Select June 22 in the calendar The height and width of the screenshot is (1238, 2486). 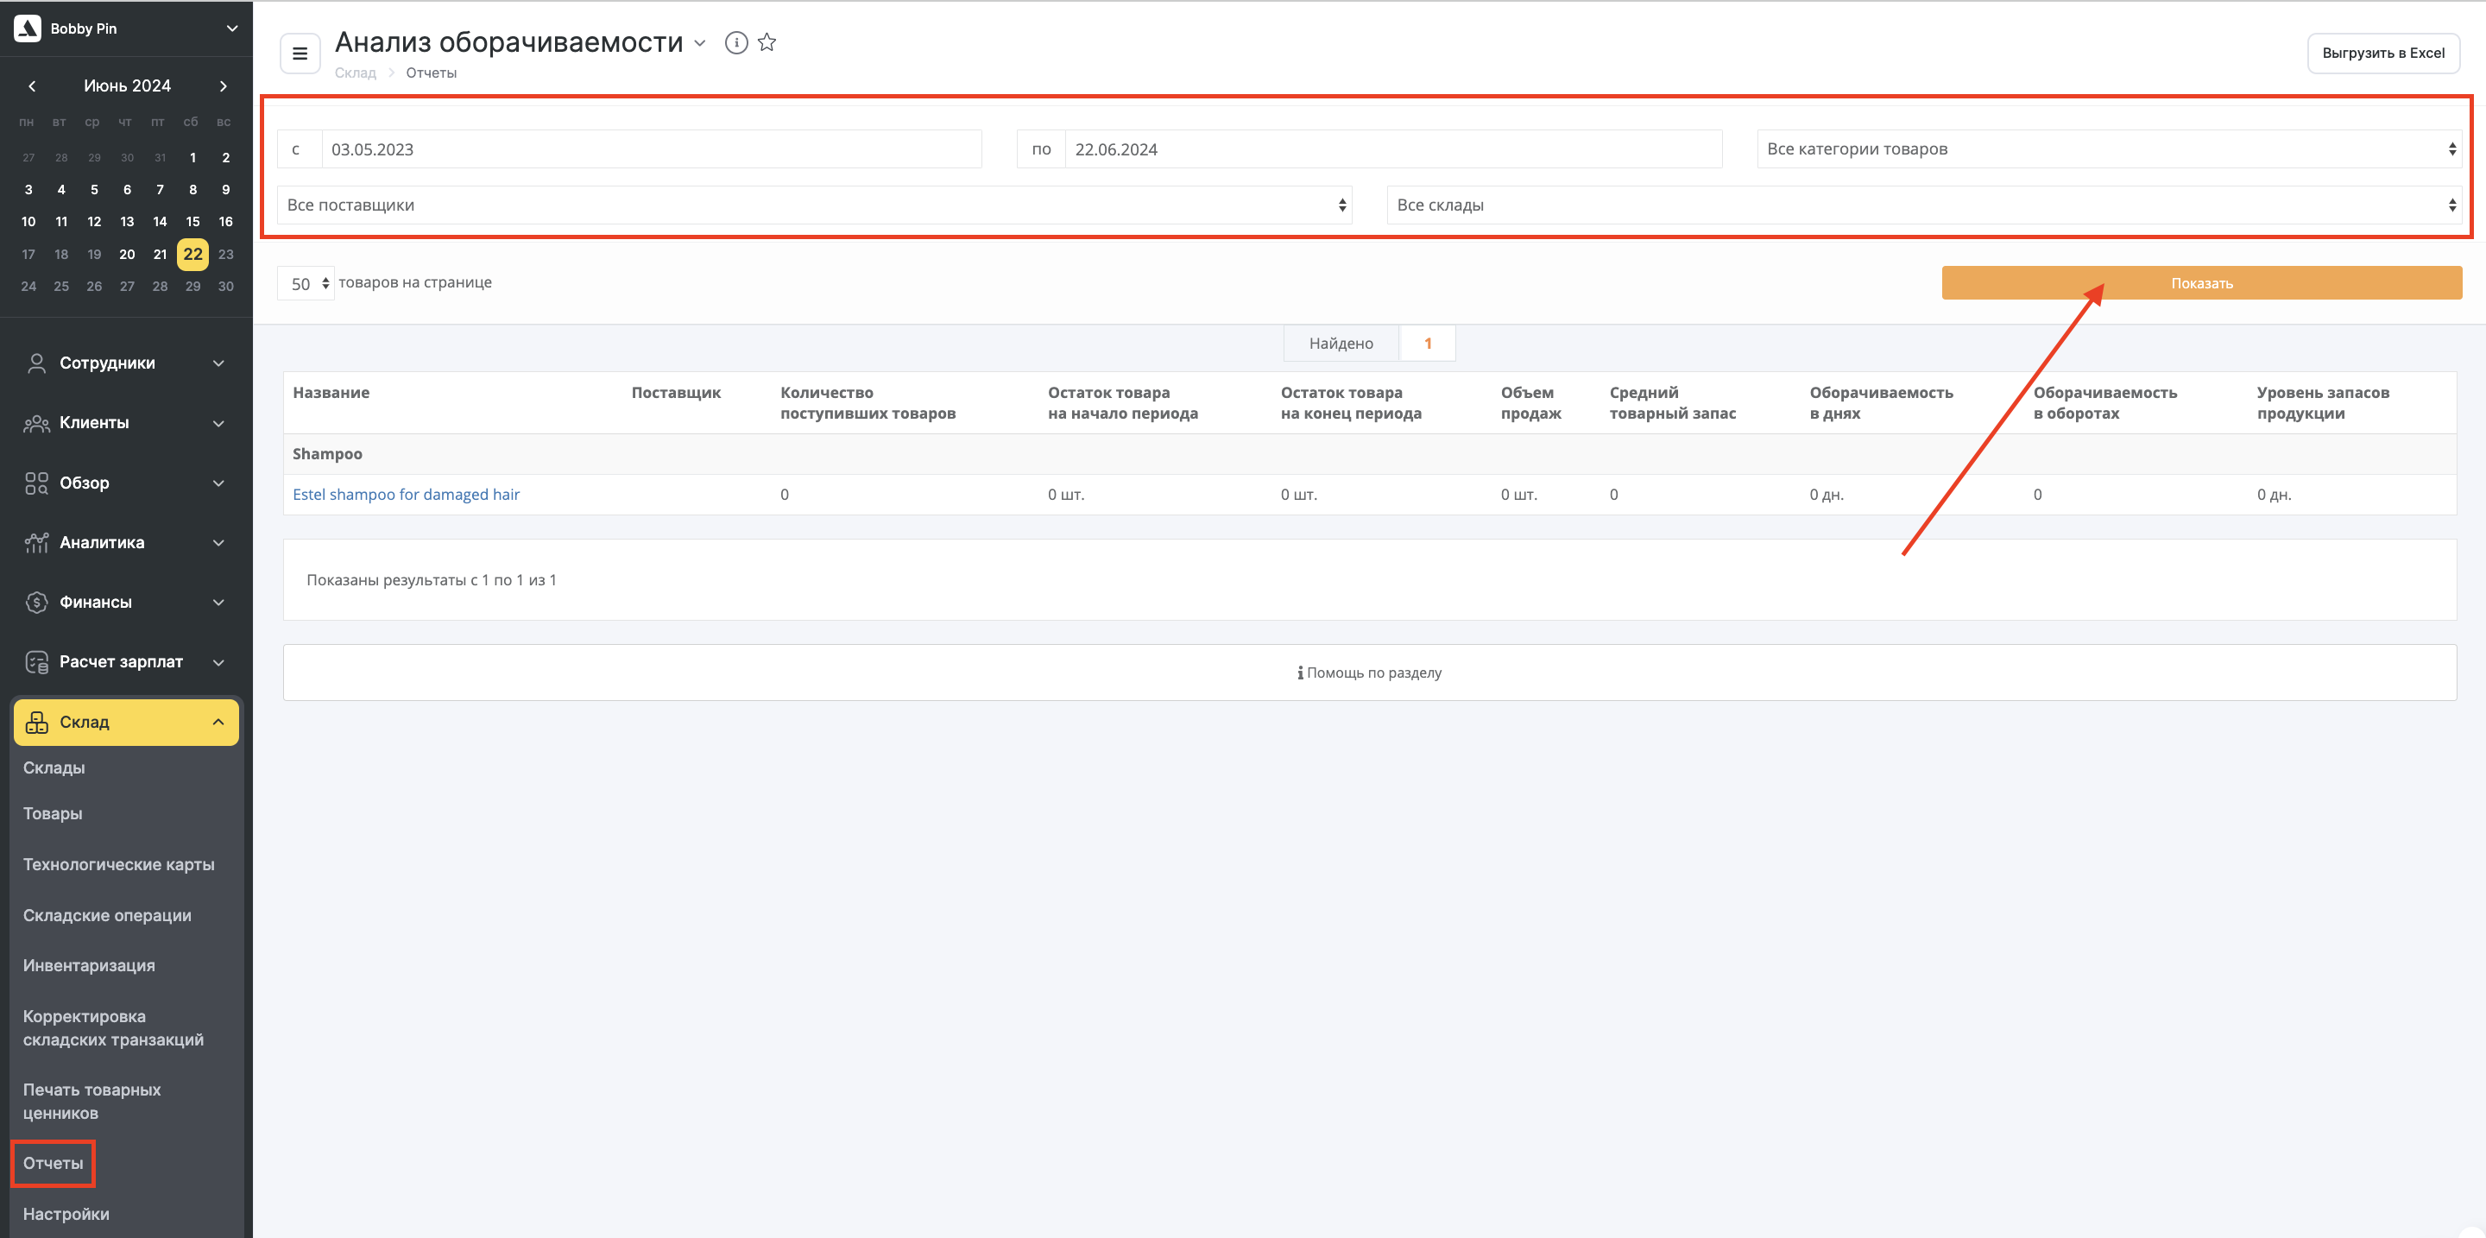click(x=193, y=254)
